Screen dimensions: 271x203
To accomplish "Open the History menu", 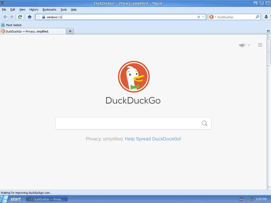I will point(34,10).
